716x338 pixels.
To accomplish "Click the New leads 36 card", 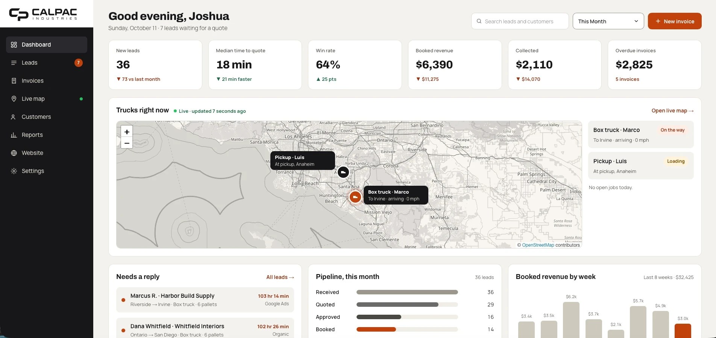I will (155, 65).
